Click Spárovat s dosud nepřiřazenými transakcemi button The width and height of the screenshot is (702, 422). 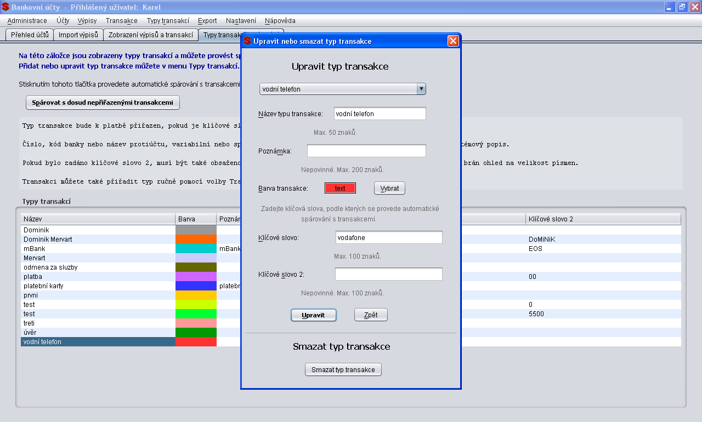click(103, 102)
